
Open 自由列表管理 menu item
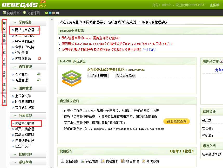tap(24, 140)
